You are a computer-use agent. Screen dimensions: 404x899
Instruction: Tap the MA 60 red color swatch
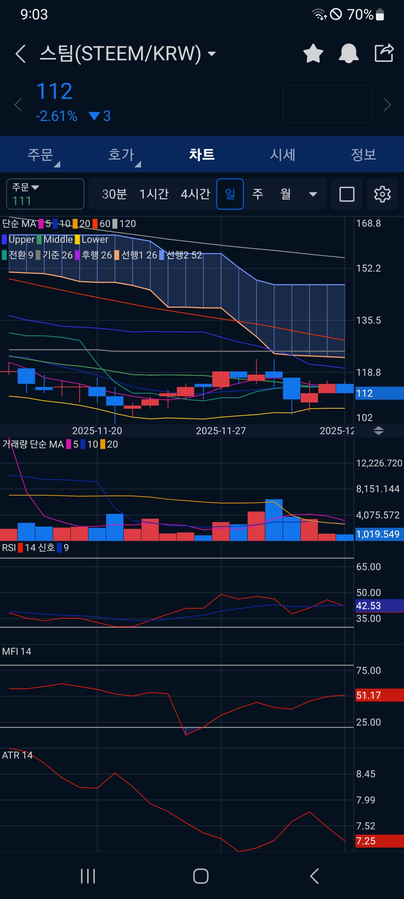tap(95, 224)
